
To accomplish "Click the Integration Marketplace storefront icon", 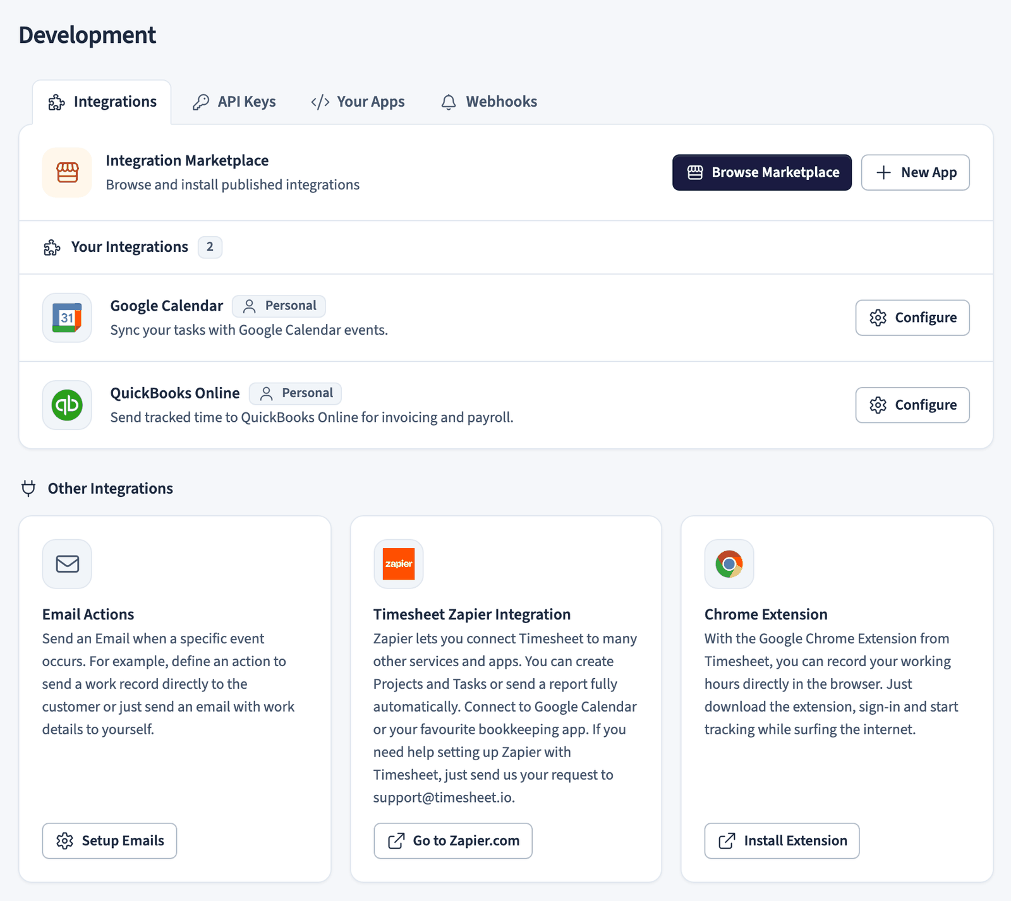I will click(x=67, y=172).
